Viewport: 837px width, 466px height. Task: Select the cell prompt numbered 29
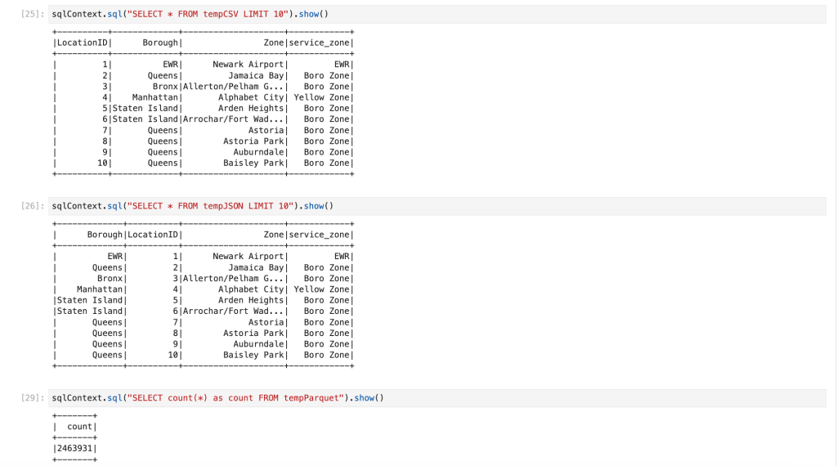(33, 398)
